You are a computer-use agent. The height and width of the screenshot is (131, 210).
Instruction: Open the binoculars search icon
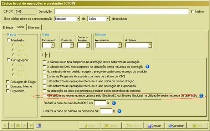pyautogui.click(x=18, y=126)
